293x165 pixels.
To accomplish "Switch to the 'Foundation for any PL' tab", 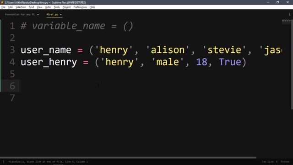I will point(20,14).
